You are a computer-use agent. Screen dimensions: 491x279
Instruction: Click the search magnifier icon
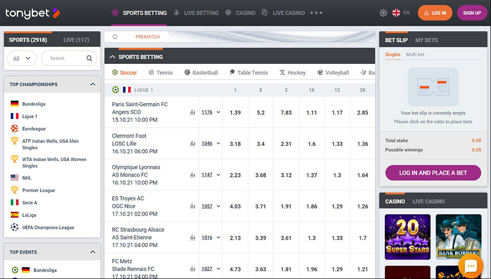[89, 58]
